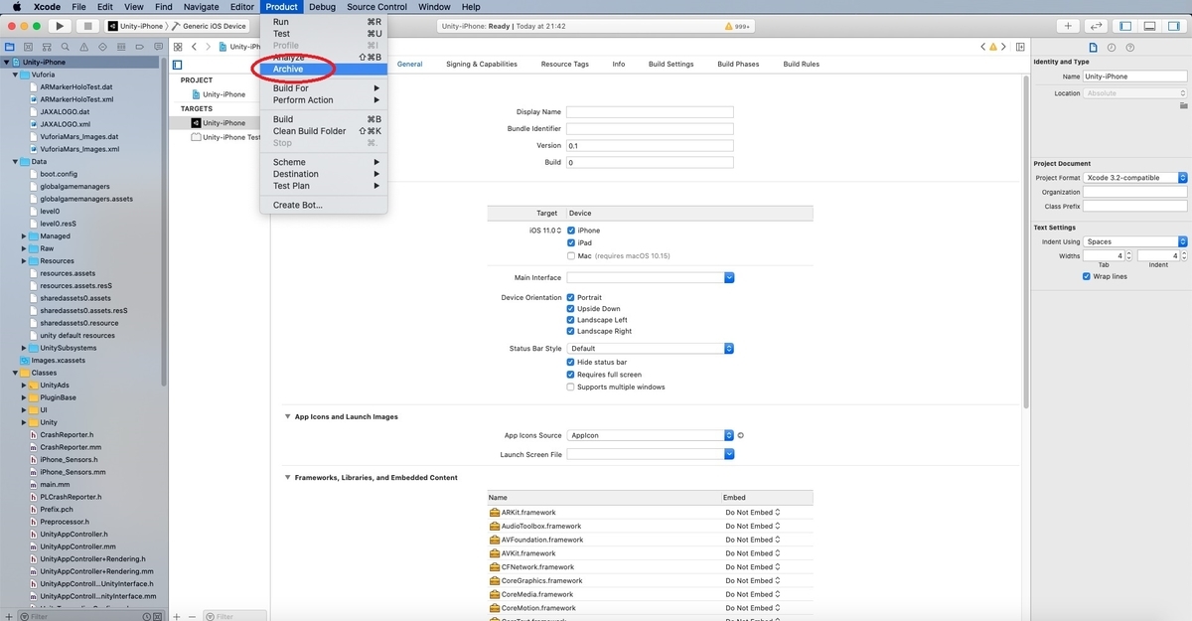Open the Issue navigator warning icon
The height and width of the screenshot is (621, 1192).
[82, 47]
